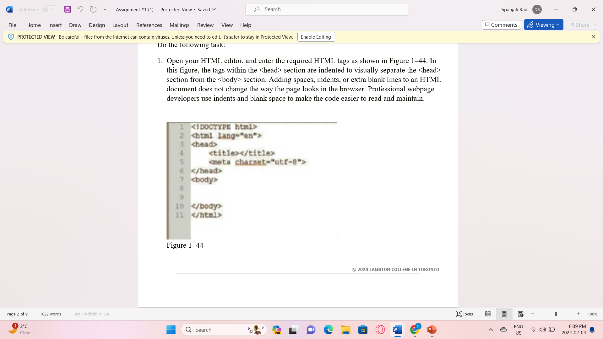
Task: Click the Enable Editing button
Action: pyautogui.click(x=316, y=37)
